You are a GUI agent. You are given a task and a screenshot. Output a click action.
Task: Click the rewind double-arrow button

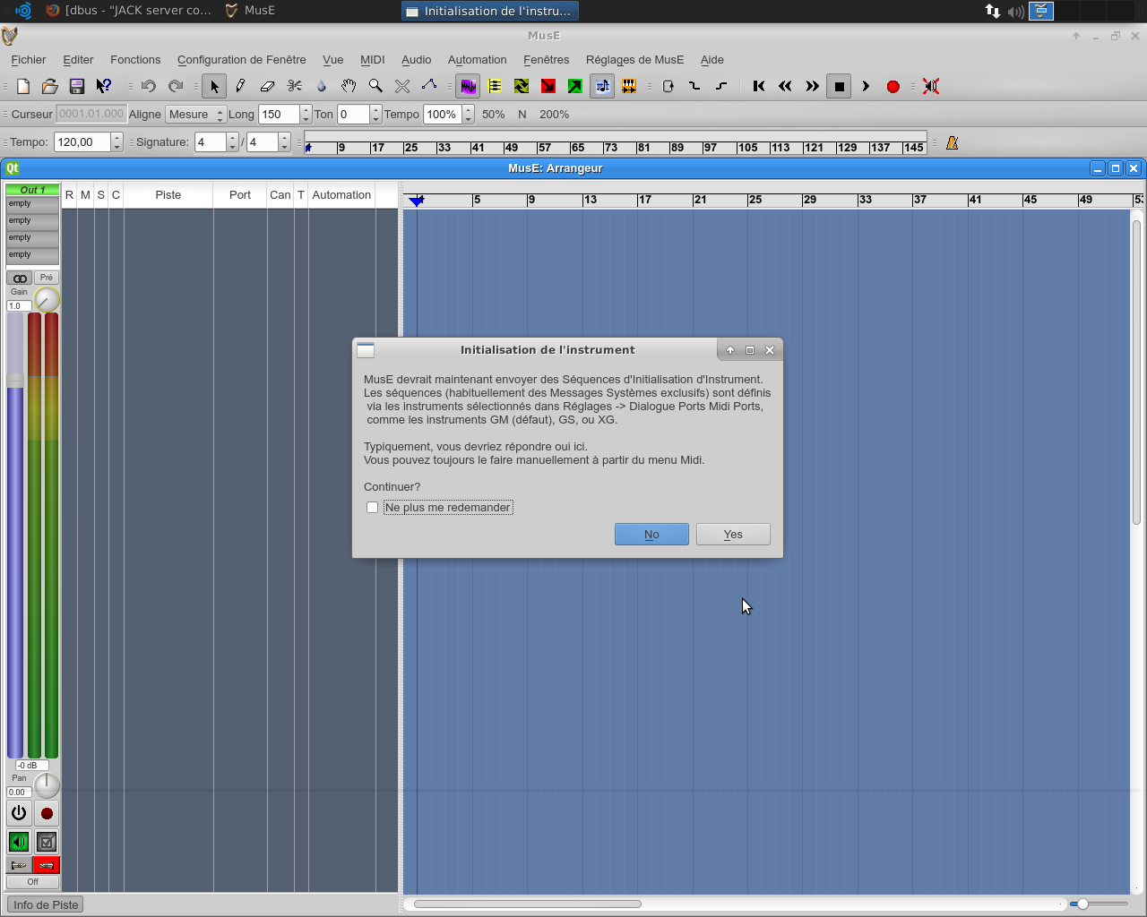point(786,86)
